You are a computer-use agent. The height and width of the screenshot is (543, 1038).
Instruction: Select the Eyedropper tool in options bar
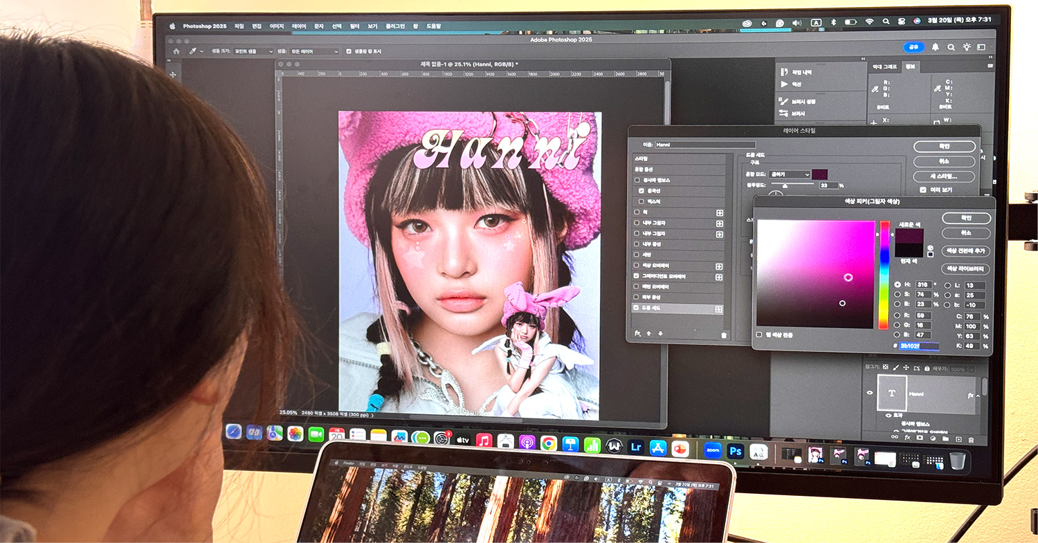192,51
